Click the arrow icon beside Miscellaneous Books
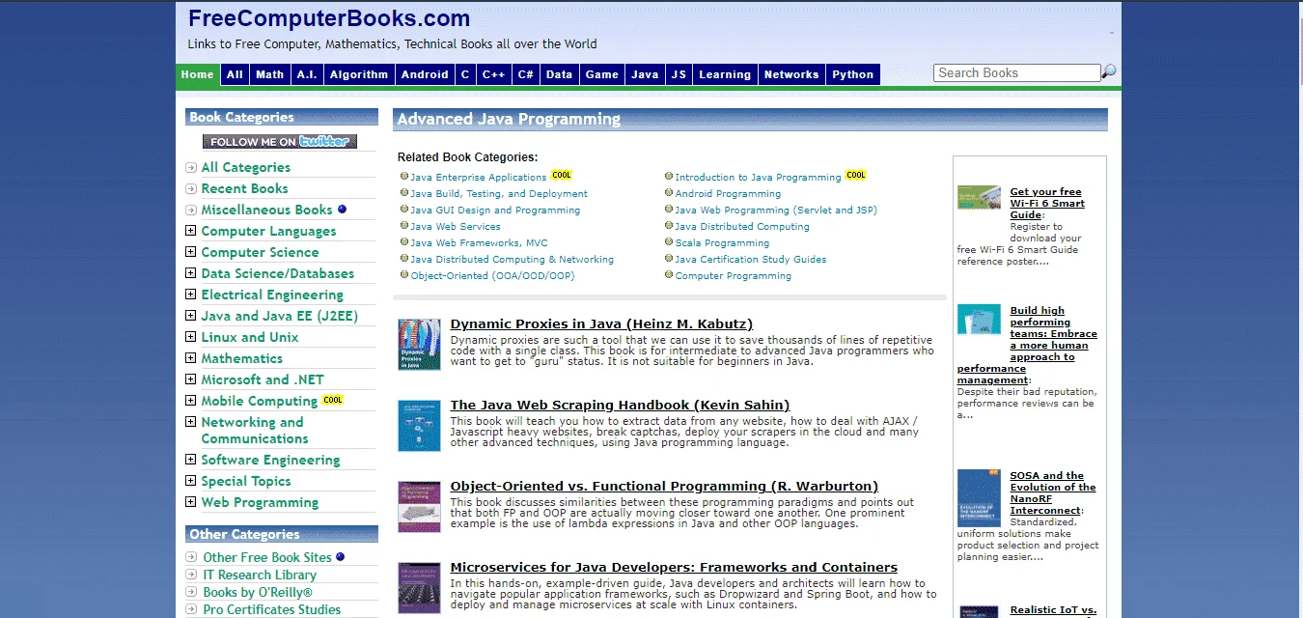 click(x=191, y=211)
